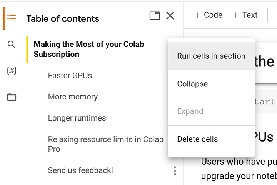This screenshot has height=185, width=277.
Task: Go to the Faster GPUs section
Action: click(x=70, y=75)
